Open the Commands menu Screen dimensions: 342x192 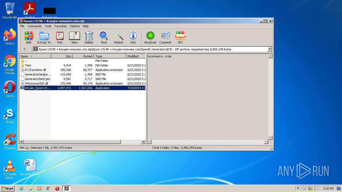[34, 26]
